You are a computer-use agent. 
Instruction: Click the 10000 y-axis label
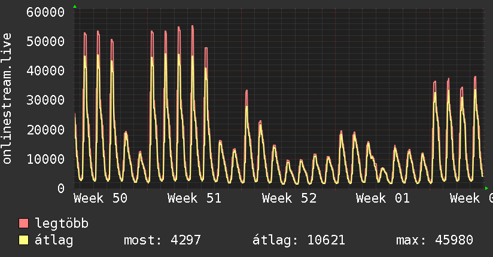point(45,159)
